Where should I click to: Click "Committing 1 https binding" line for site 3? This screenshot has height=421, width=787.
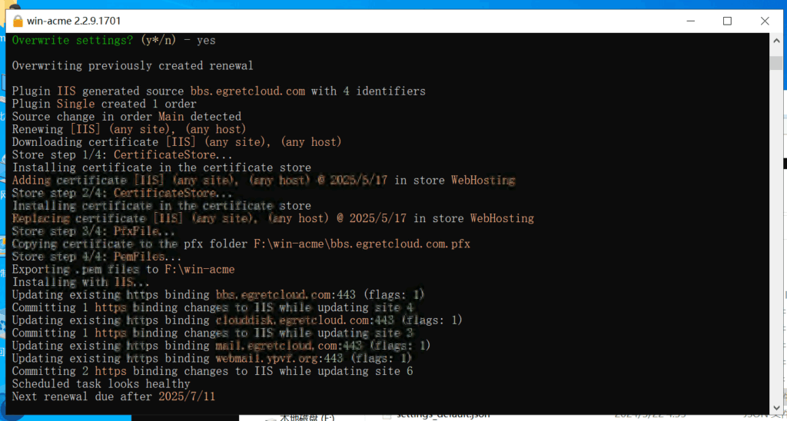tap(212, 333)
